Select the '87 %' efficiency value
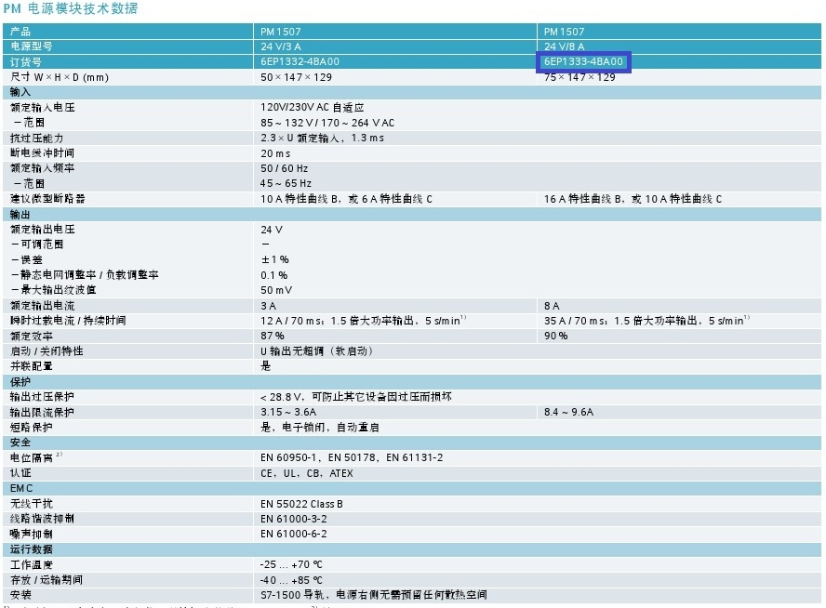This screenshot has width=826, height=608. [273, 336]
